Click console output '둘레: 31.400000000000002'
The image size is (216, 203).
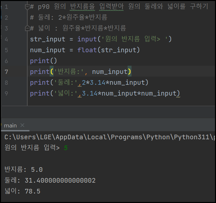pyautogui.click(x=50, y=180)
